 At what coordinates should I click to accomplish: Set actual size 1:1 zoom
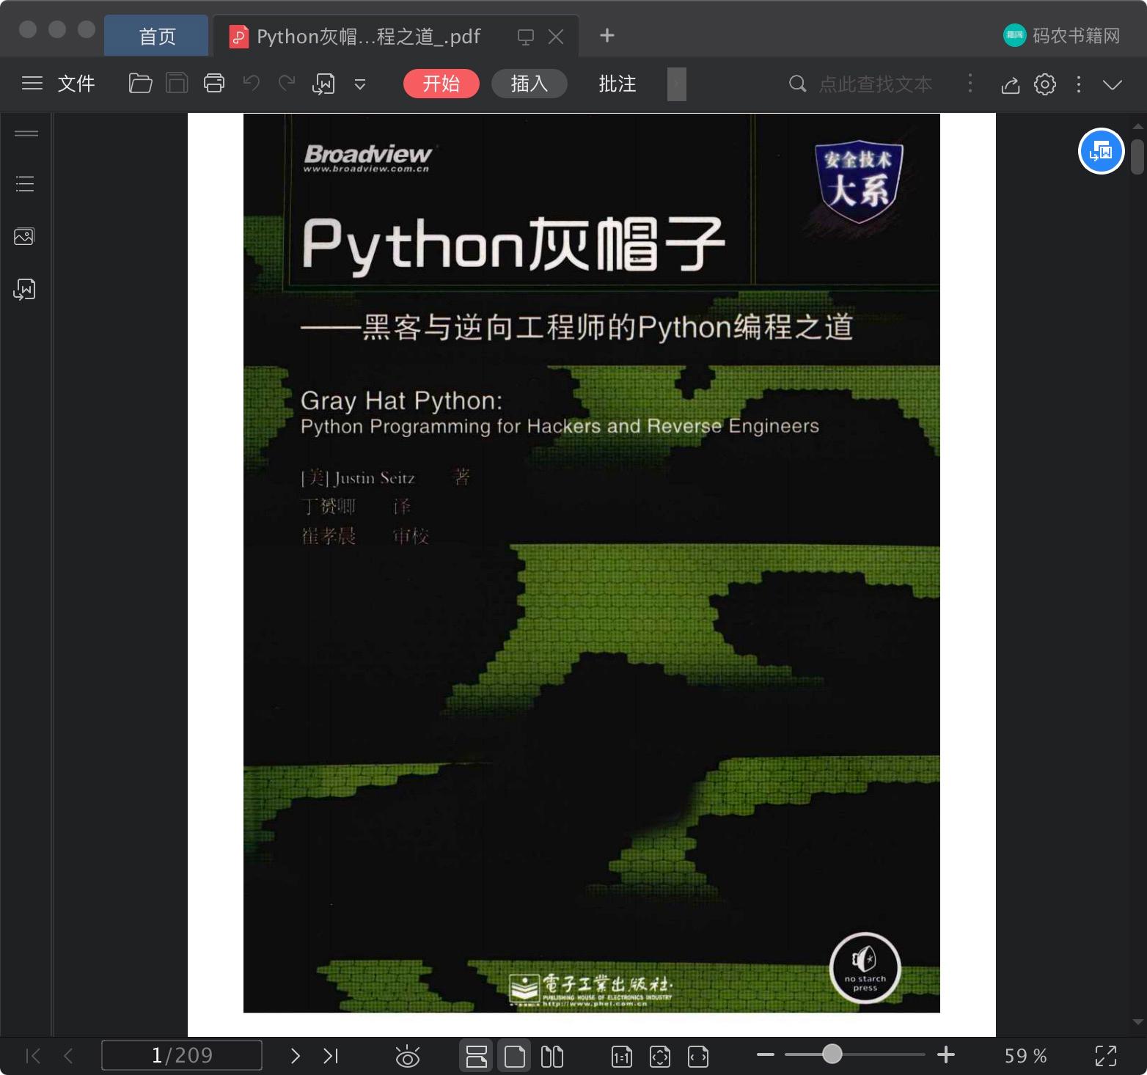(622, 1056)
